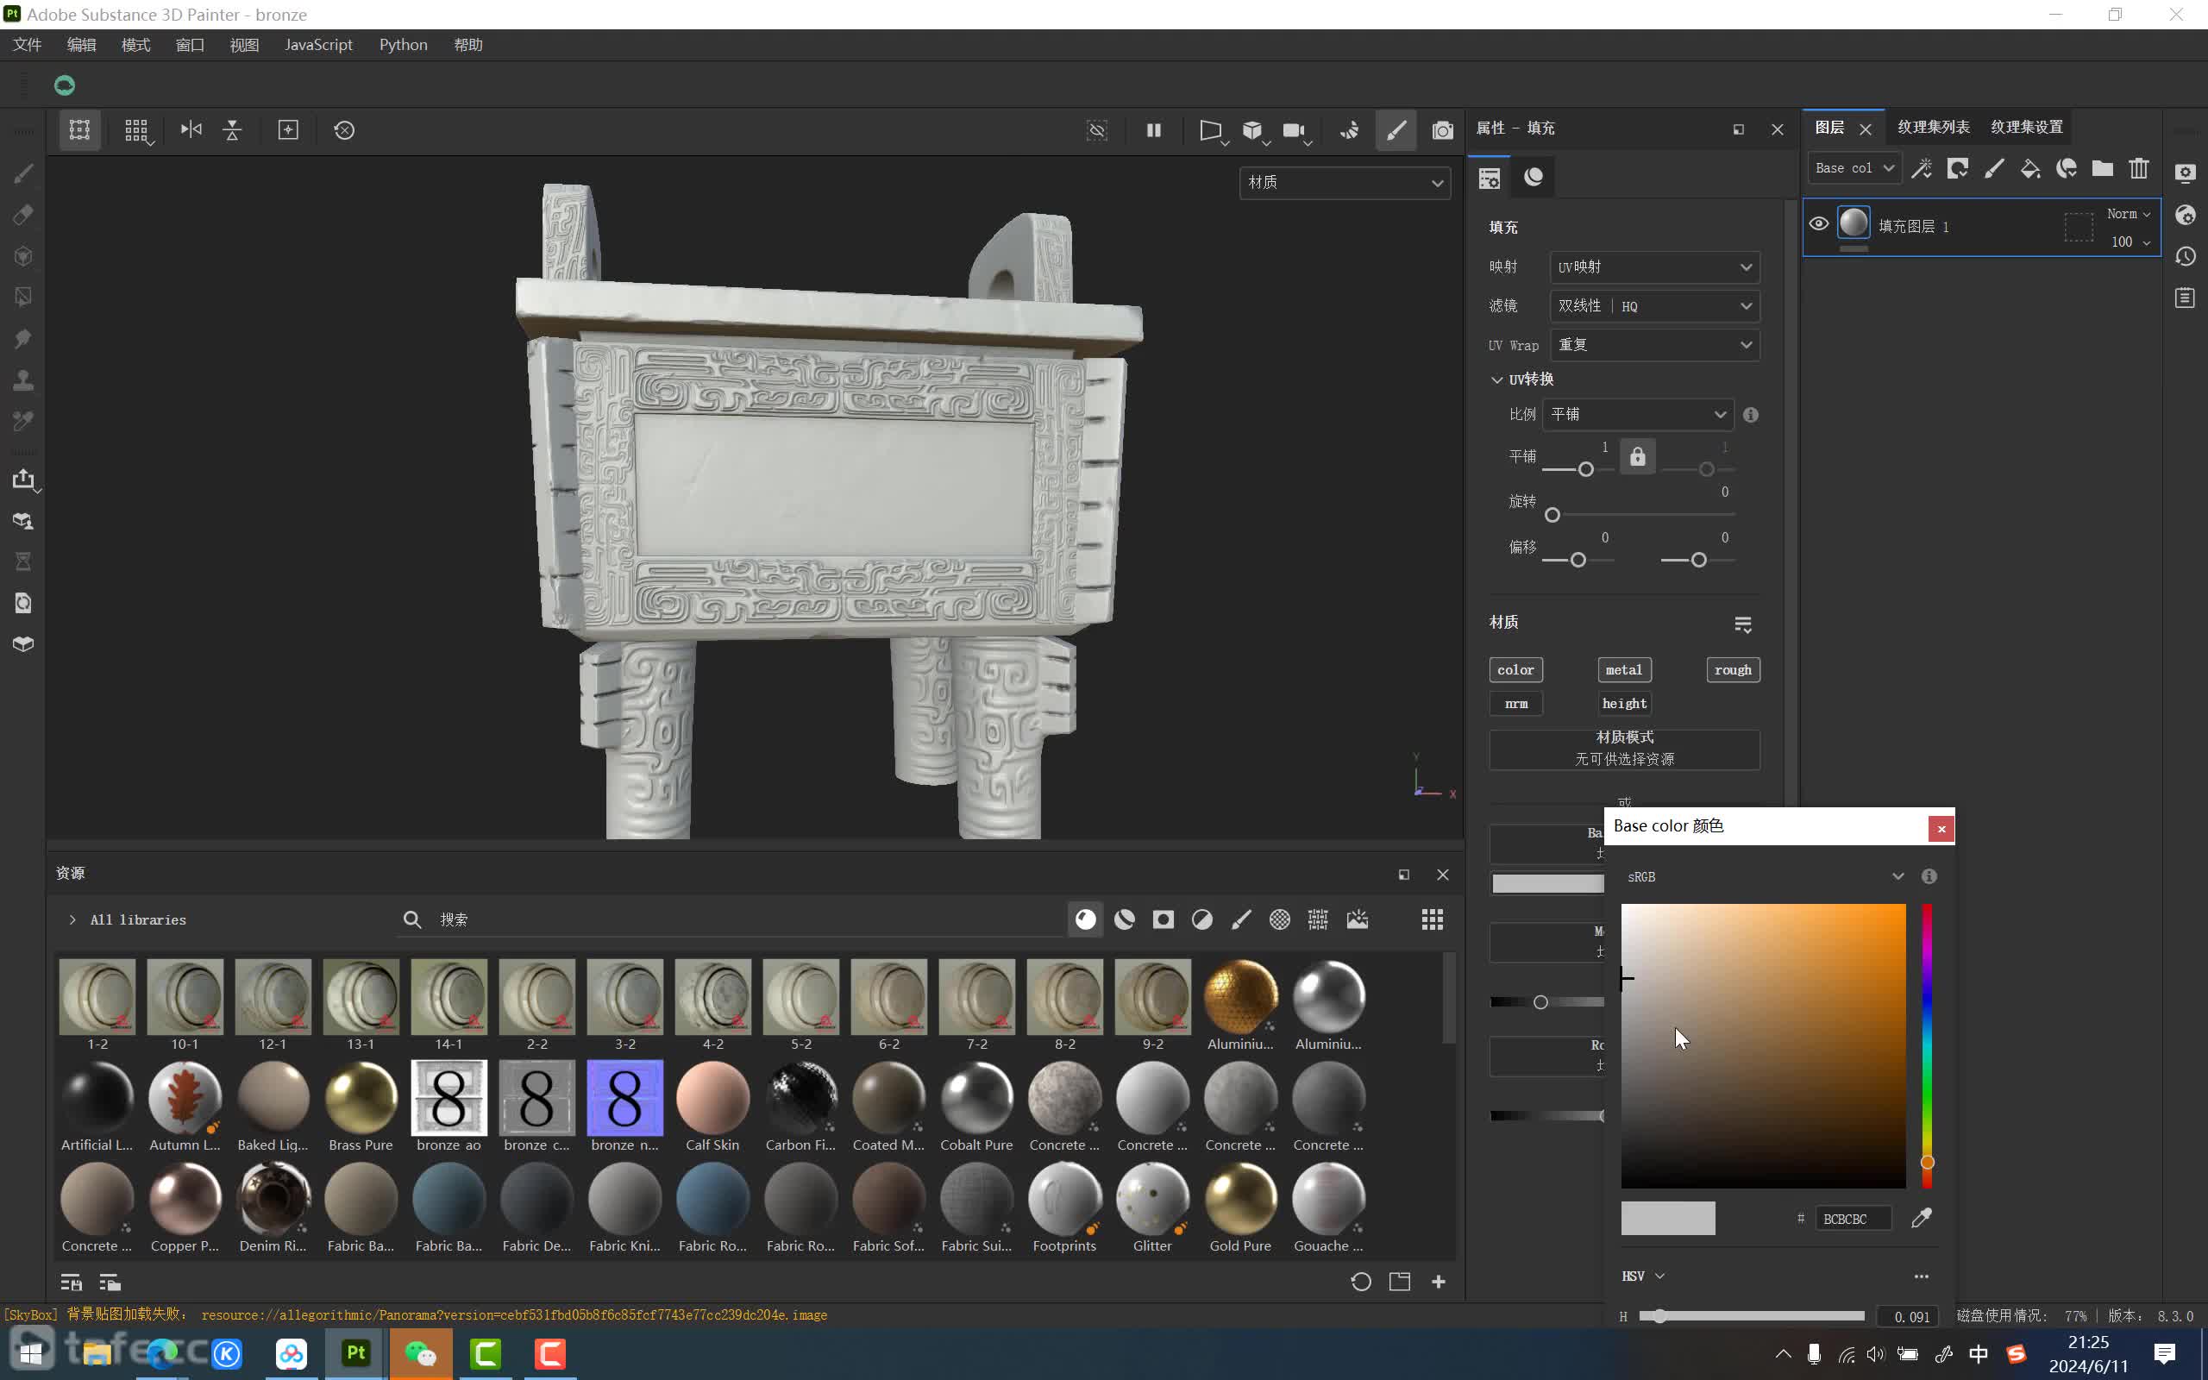
Task: Open the Norm blending mode dropdown
Action: coord(2129,214)
